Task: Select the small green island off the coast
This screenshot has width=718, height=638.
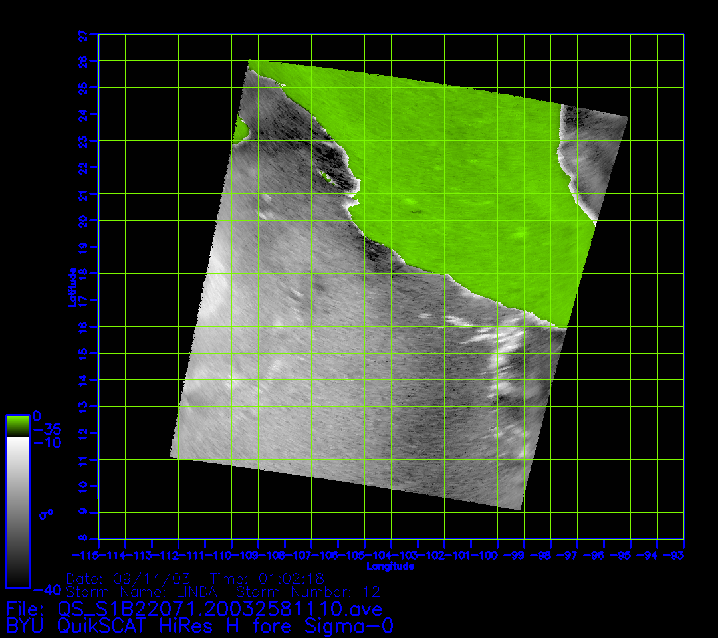Action: click(326, 176)
